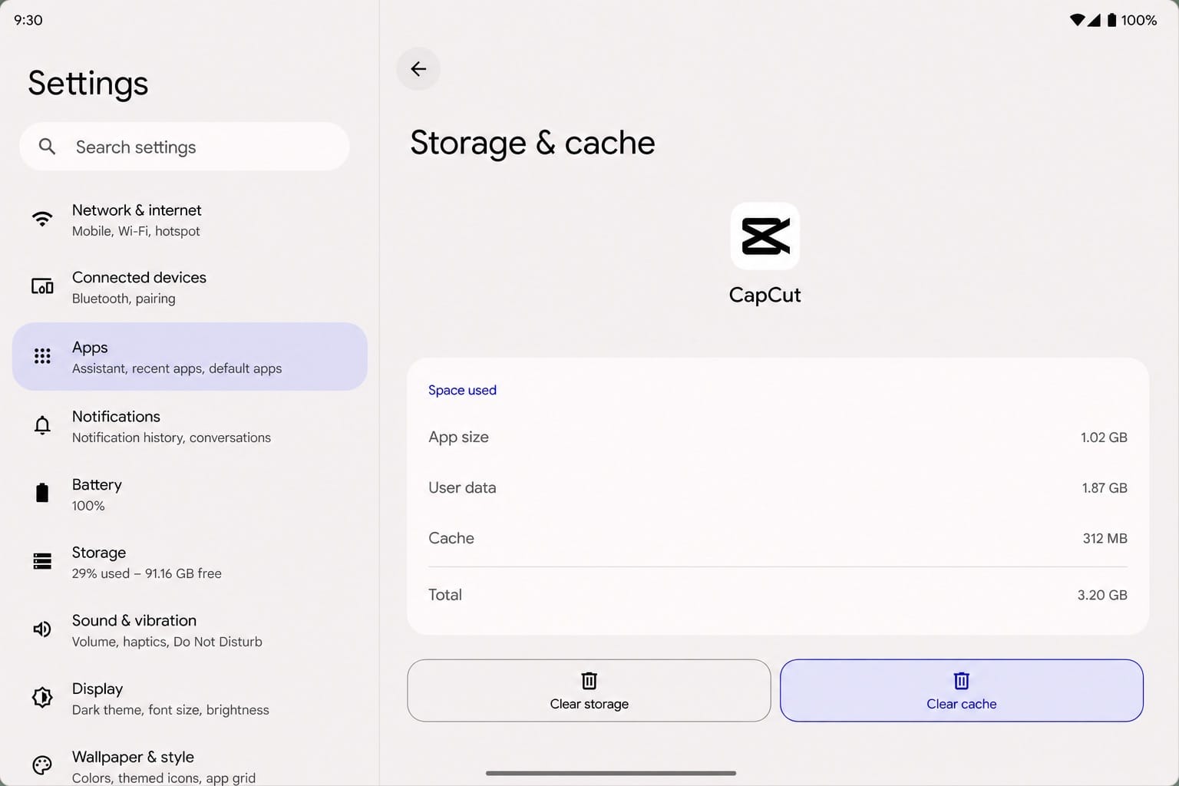Click the 100% subtitle under Battery
Screen dimensions: 1179x786
pyautogui.click(x=88, y=506)
